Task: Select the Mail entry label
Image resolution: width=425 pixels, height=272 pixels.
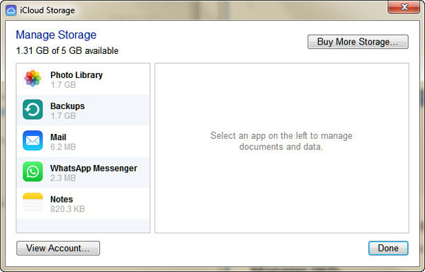Action: click(x=58, y=137)
